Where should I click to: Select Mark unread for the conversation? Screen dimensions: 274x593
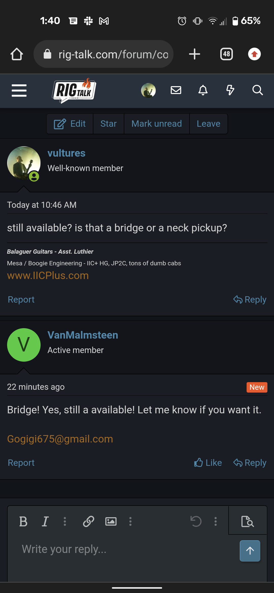(x=157, y=124)
